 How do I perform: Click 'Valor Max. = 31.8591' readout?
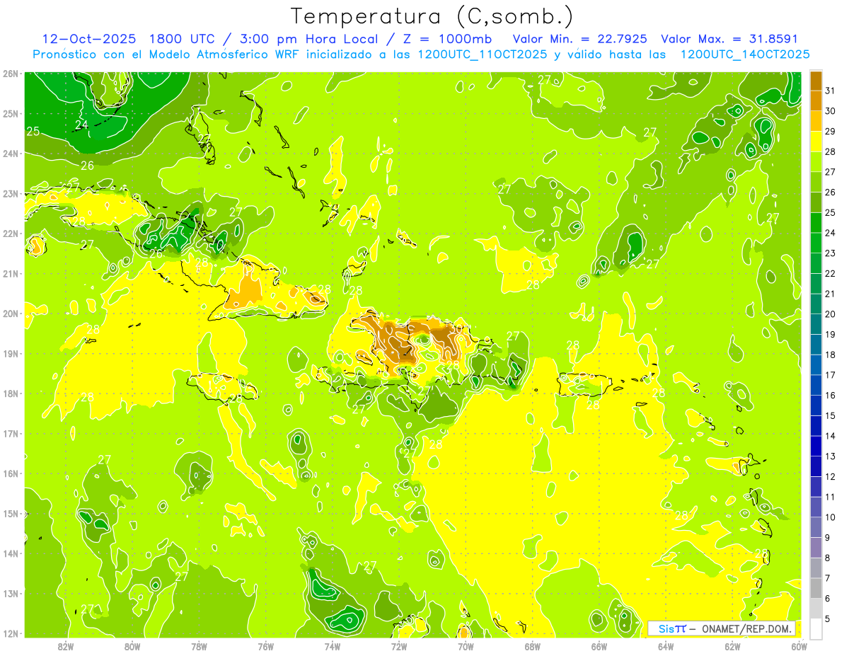point(729,39)
